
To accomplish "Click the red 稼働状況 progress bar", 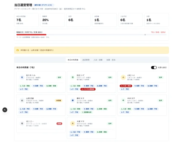I will 31,35.
